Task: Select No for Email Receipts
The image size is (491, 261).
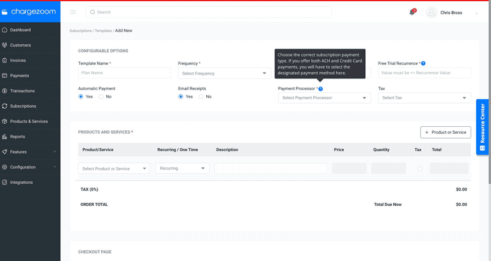Action: pyautogui.click(x=201, y=97)
